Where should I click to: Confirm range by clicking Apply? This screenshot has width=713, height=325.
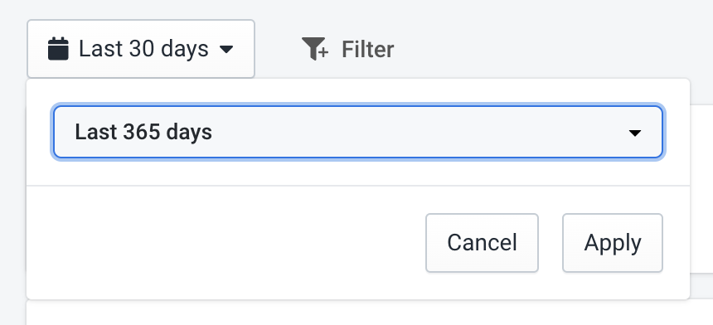pyautogui.click(x=613, y=243)
